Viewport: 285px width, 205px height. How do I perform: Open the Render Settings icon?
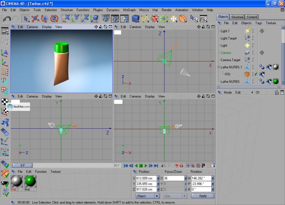pos(124,19)
